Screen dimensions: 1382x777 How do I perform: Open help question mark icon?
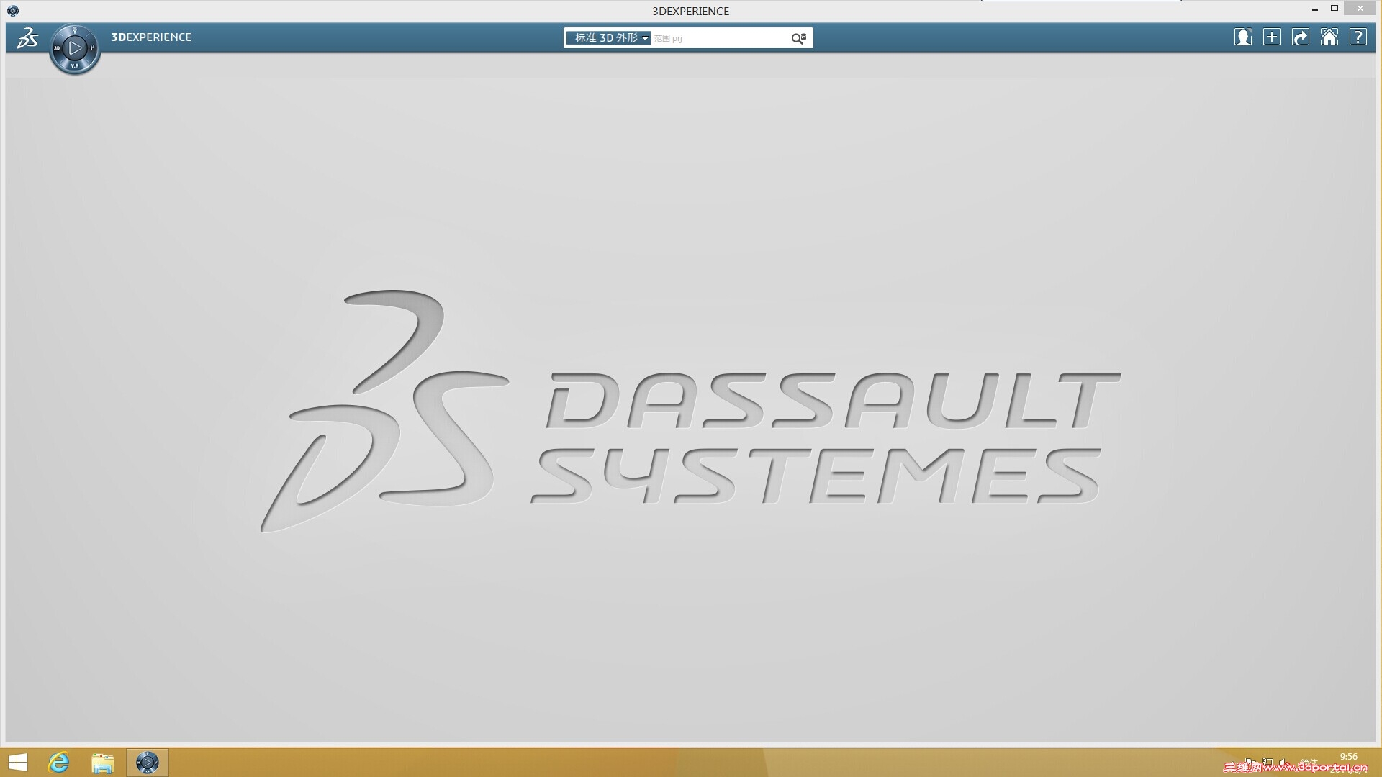1358,37
